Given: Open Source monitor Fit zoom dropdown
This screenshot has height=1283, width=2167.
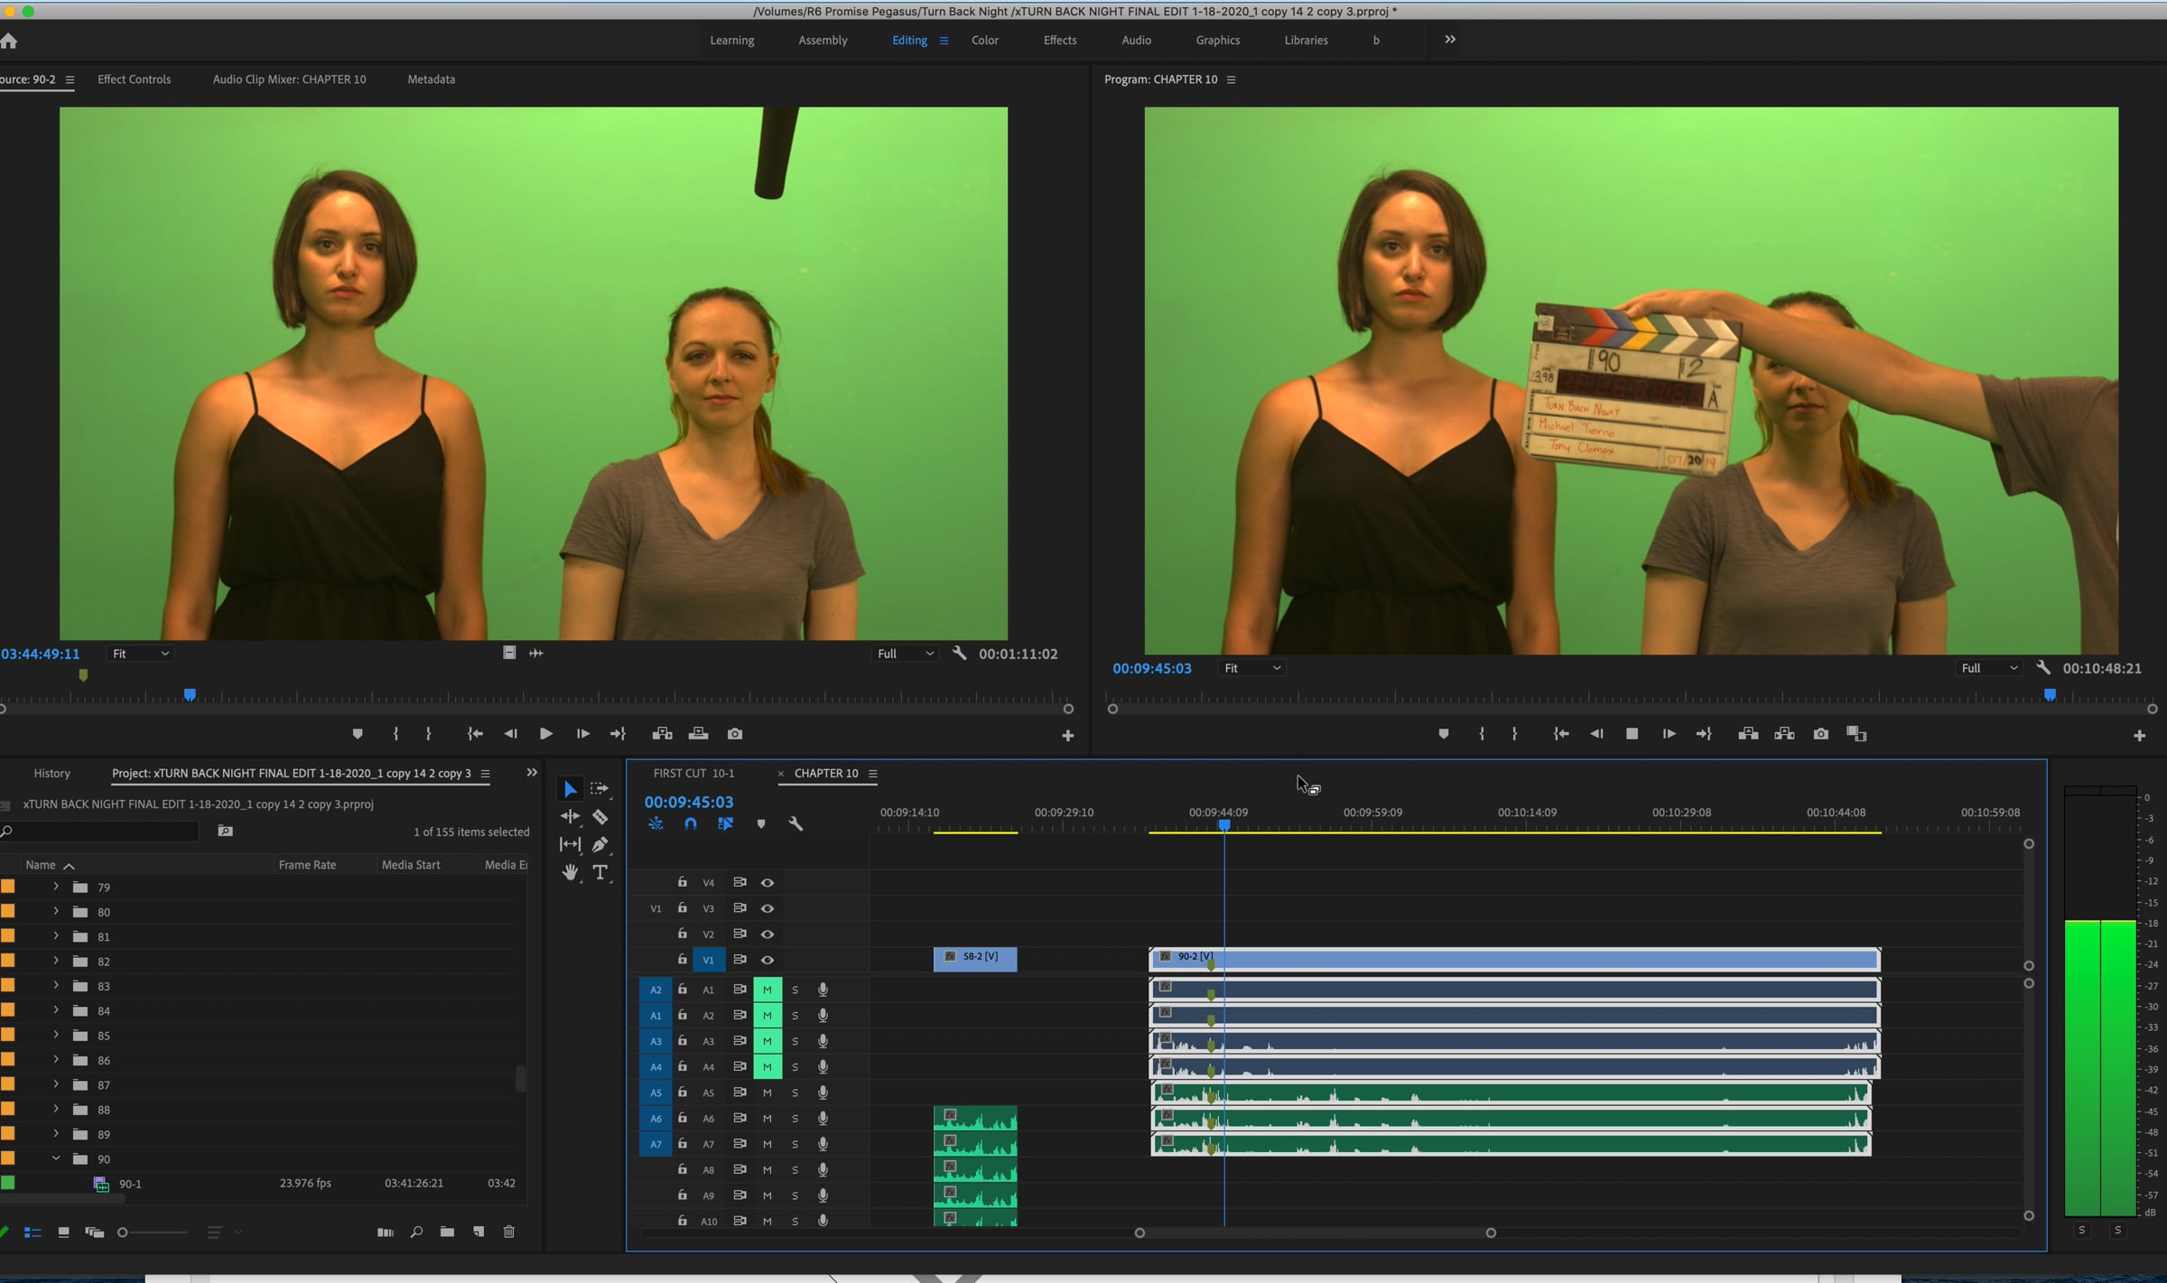Looking at the screenshot, I should pyautogui.click(x=140, y=654).
